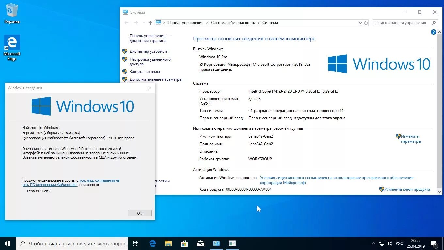Image resolution: width=444 pixels, height=250 pixels.
Task: Select the Версия 1903 build text in winver
Action: 51,133
